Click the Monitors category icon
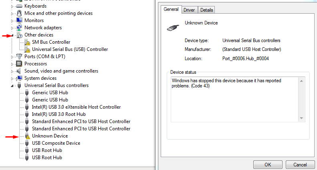 point(19,20)
